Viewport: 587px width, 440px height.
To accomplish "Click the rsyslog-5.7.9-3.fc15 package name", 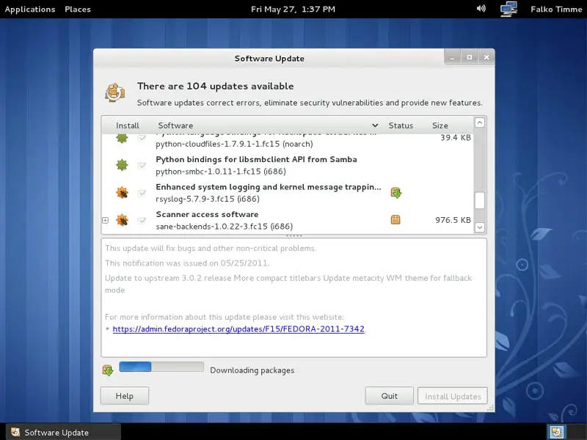I will [x=208, y=199].
